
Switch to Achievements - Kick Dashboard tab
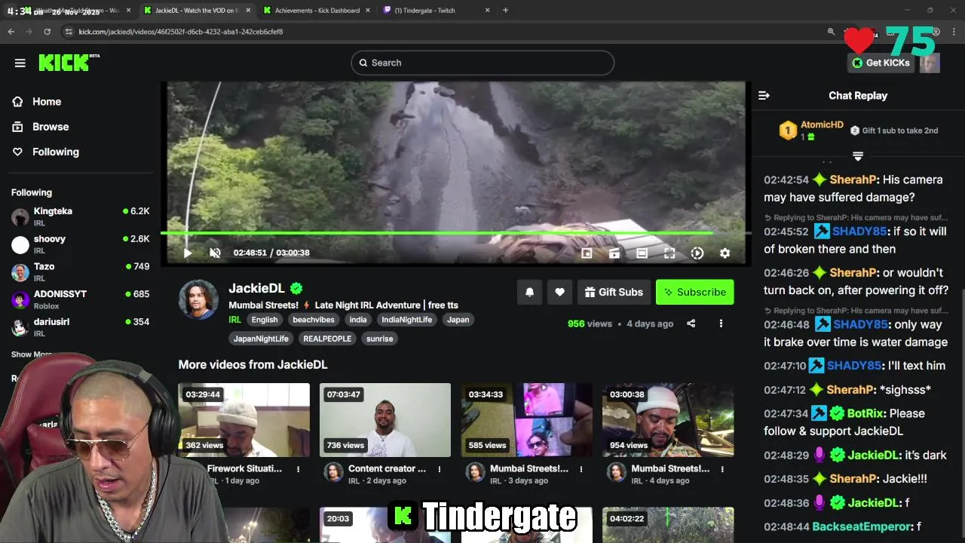click(x=317, y=11)
